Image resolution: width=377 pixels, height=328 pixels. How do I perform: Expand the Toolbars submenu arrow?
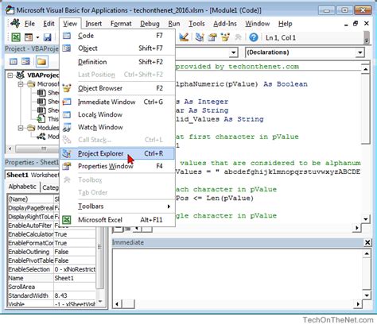click(x=169, y=206)
